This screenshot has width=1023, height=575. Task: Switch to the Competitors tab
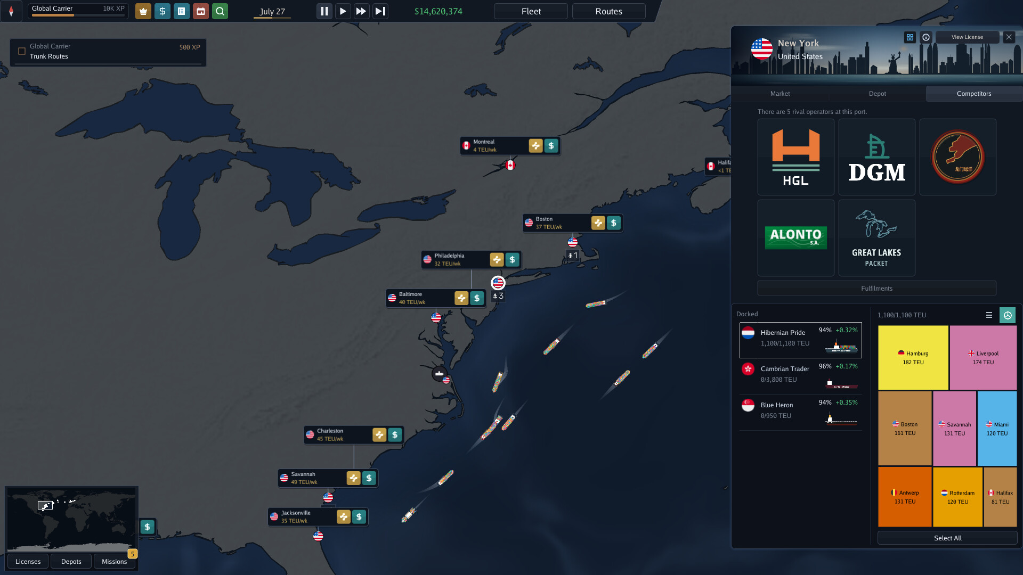(974, 93)
